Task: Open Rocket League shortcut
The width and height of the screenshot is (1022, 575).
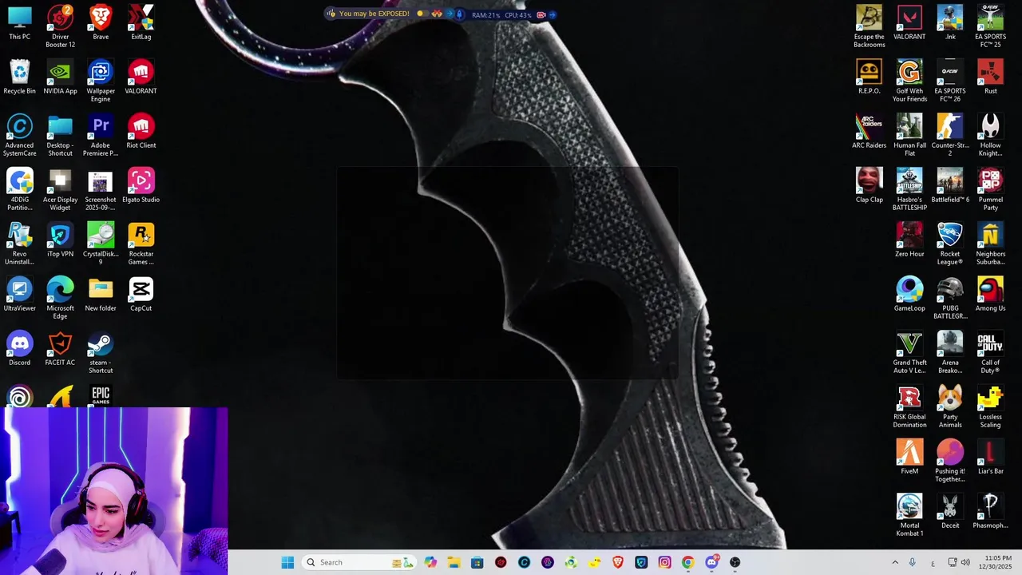Action: tap(949, 244)
